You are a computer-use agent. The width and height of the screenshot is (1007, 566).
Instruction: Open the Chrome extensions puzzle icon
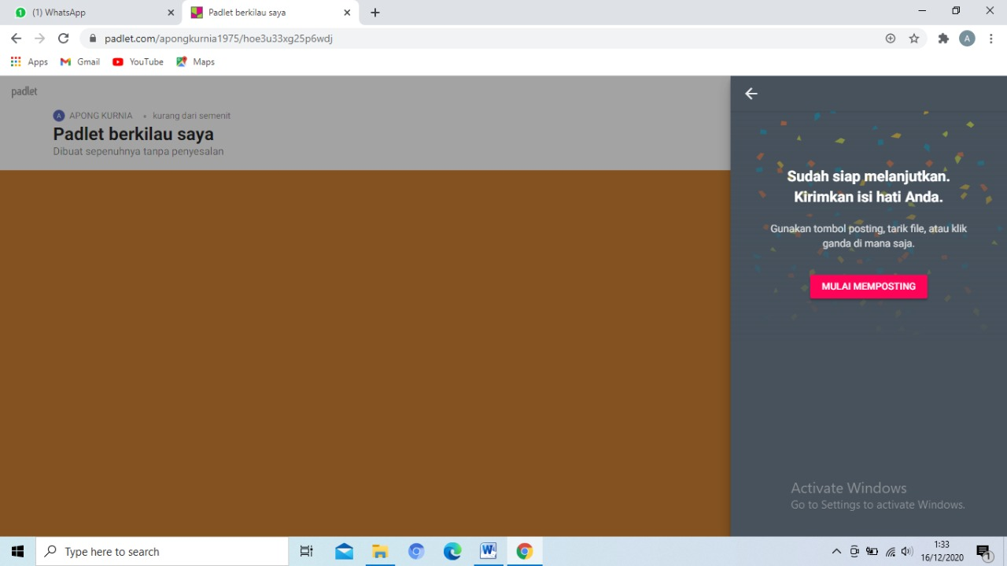943,38
